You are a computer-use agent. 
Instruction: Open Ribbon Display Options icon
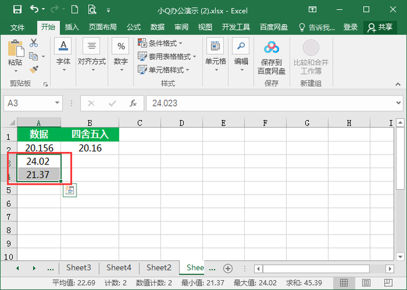[312, 10]
